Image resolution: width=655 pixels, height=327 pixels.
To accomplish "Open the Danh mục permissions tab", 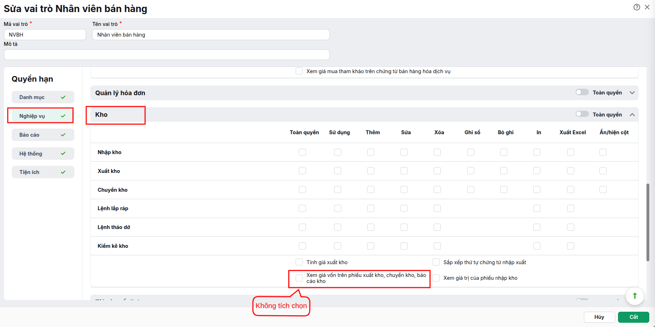I will 43,97.
